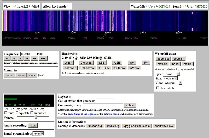Select USB demodulation mode

pos(117,63)
